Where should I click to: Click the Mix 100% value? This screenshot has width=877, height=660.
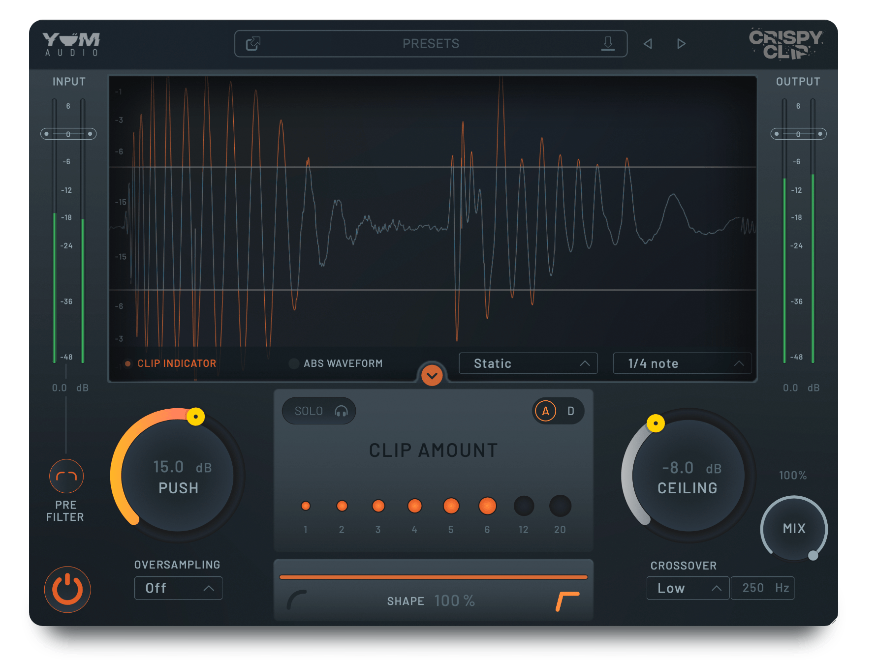click(793, 476)
